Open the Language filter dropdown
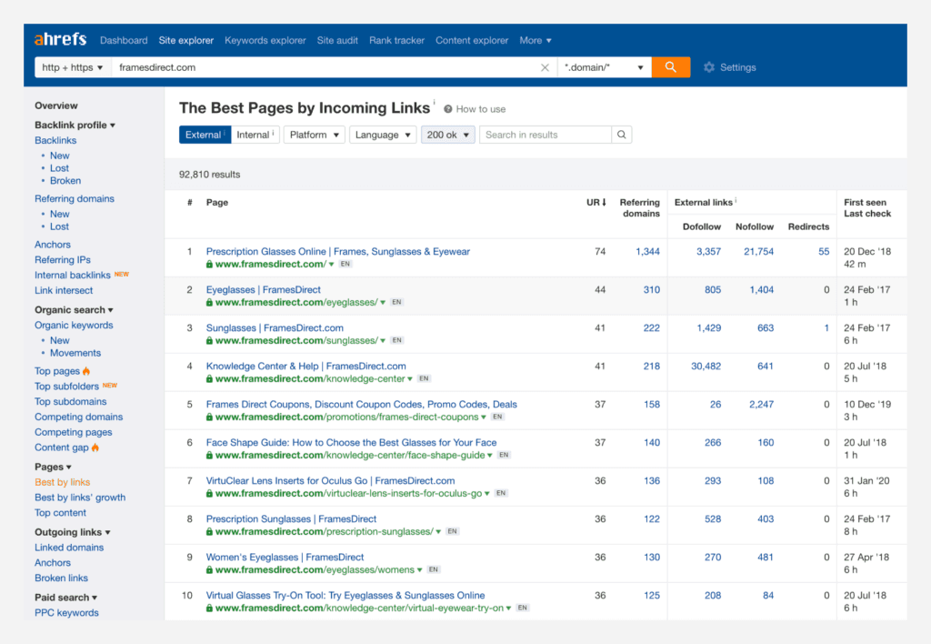The width and height of the screenshot is (931, 644). 383,135
